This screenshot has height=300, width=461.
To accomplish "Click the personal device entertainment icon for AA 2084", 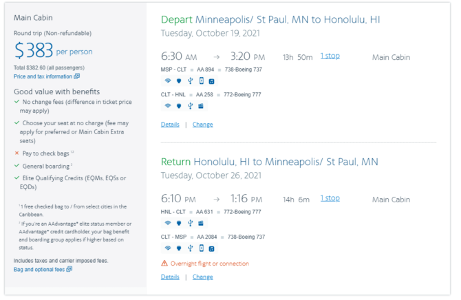I will pos(202,248).
